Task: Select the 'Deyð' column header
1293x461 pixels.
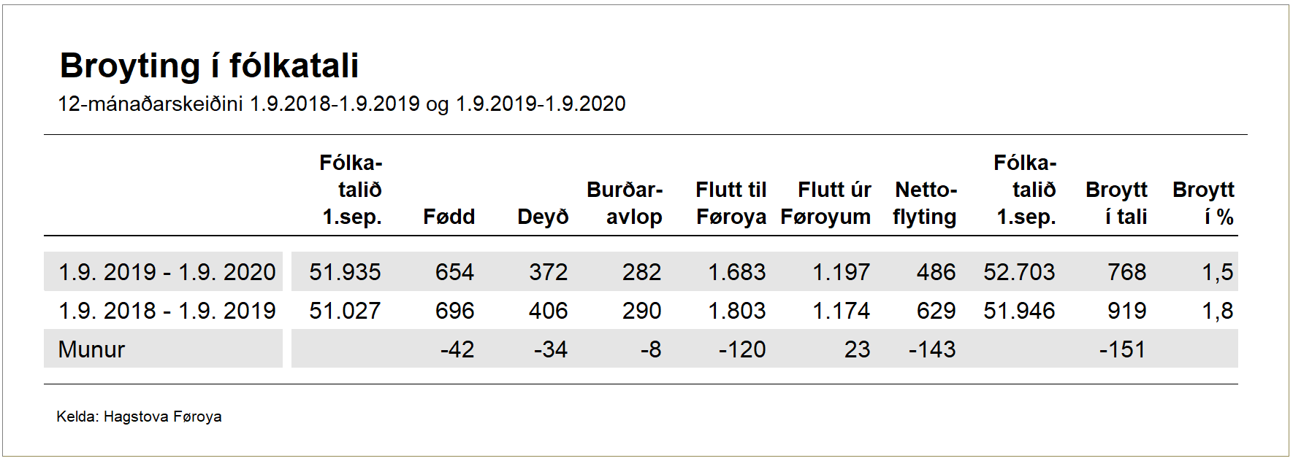Action: [x=542, y=217]
